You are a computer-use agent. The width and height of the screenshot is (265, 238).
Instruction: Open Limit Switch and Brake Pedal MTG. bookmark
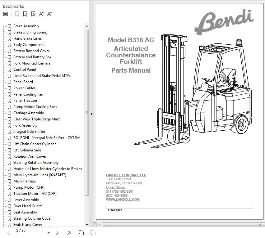tap(42, 76)
